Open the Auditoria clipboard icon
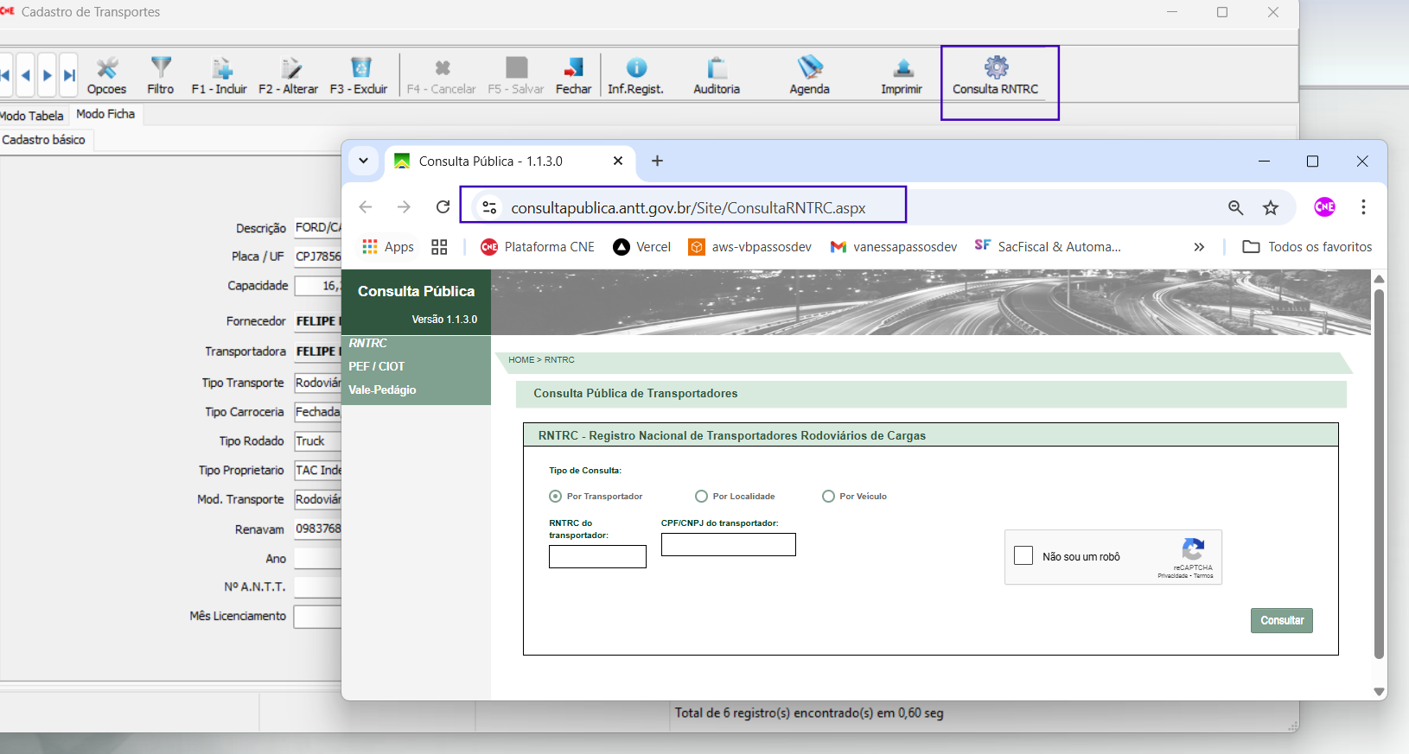The image size is (1409, 754). 717,67
